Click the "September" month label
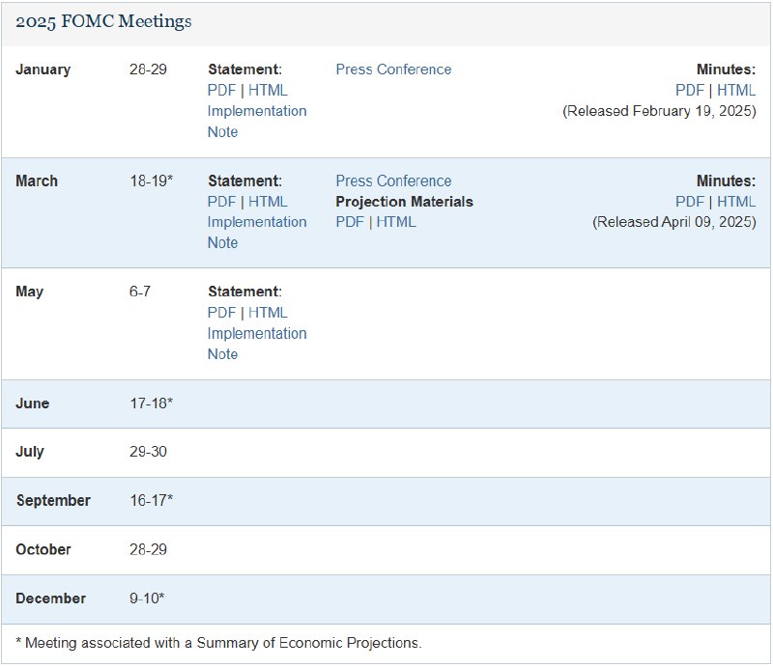Image resolution: width=773 pixels, height=668 pixels. [53, 500]
